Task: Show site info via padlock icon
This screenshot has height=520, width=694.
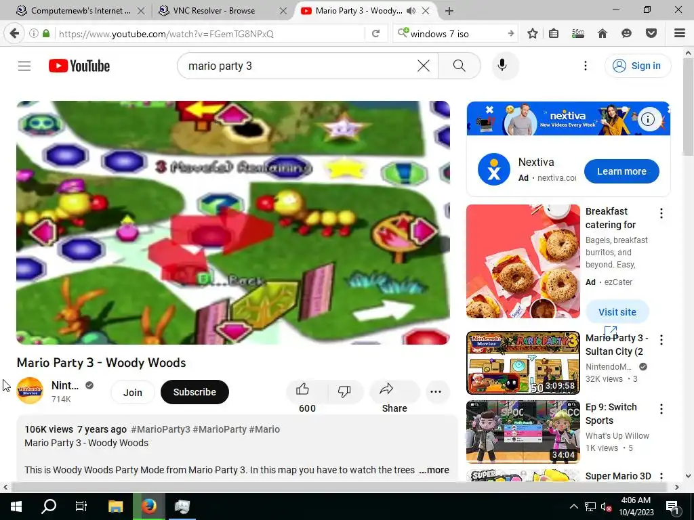Action: pos(46,34)
